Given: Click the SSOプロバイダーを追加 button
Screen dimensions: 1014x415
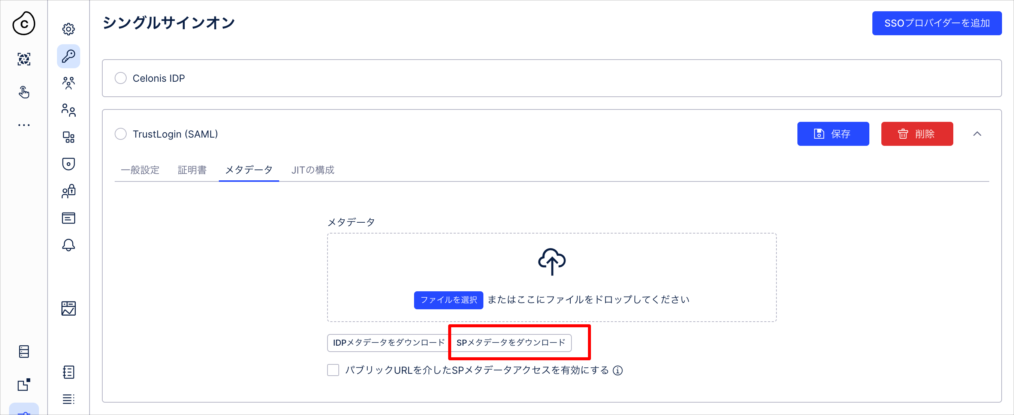Looking at the screenshot, I should (937, 23).
